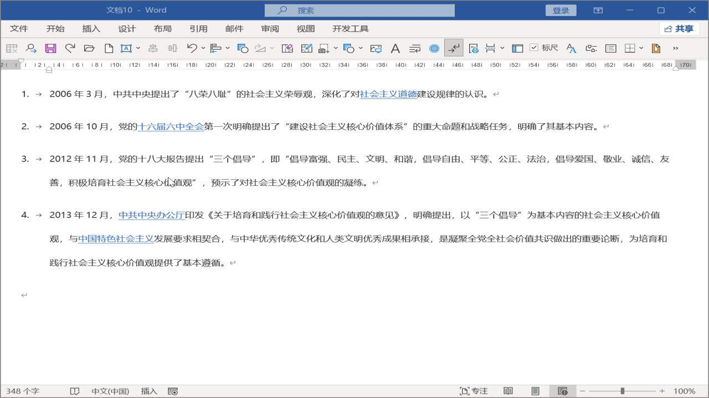Click the zoom slider handle
709x398 pixels.
click(623, 391)
